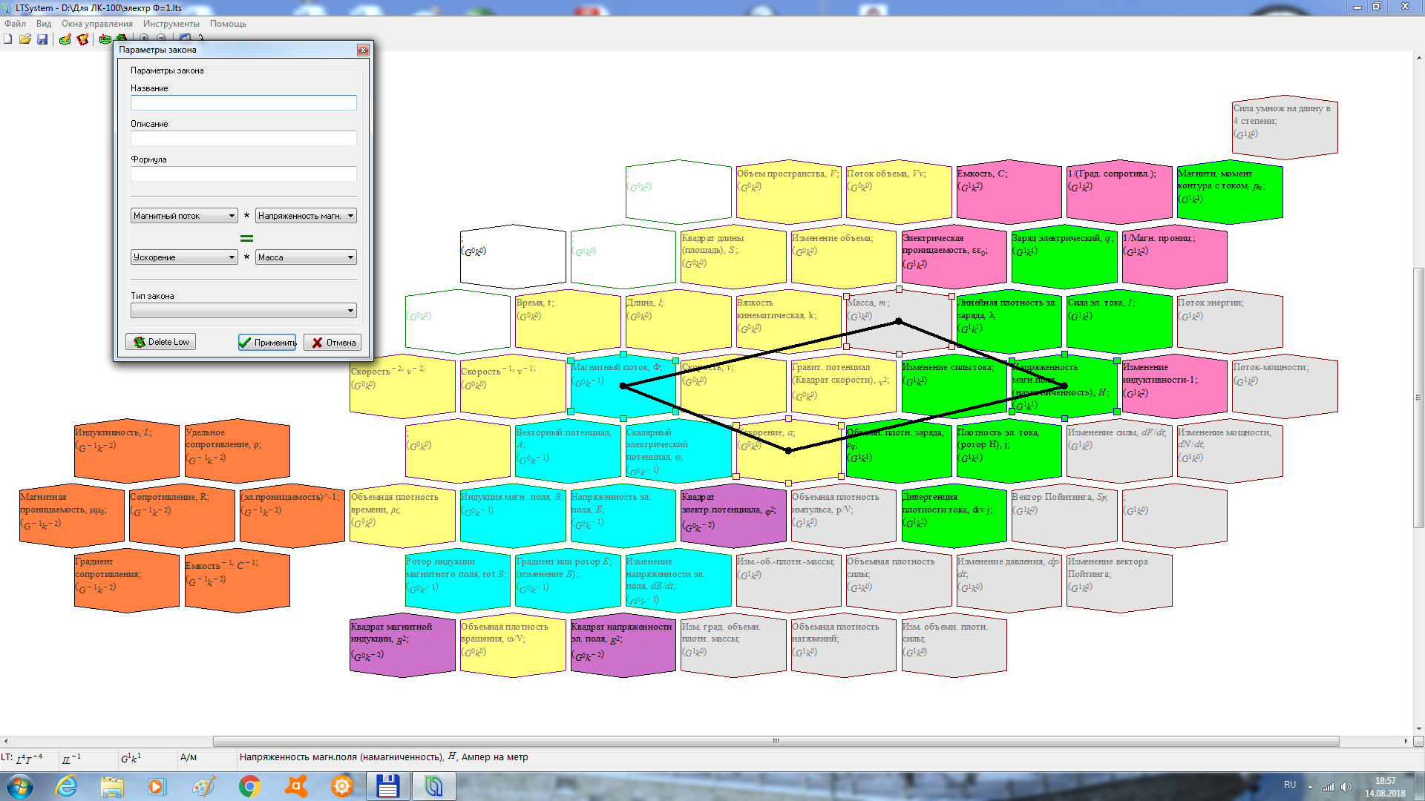Click into the Название input field
1425x801 pixels.
(243, 103)
